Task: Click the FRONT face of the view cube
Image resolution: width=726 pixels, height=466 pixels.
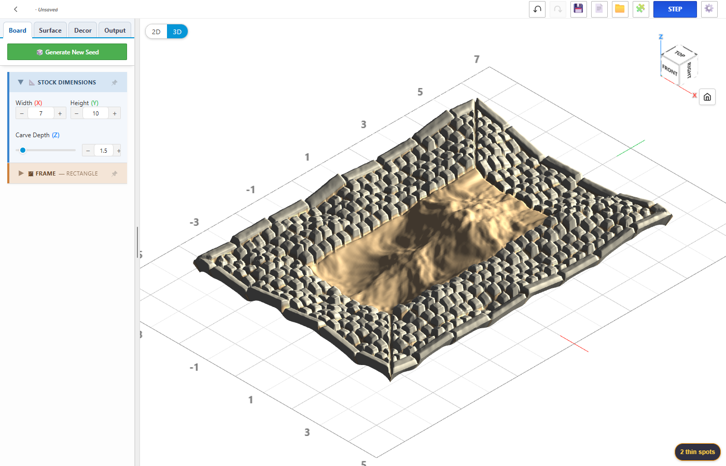Action: click(669, 69)
